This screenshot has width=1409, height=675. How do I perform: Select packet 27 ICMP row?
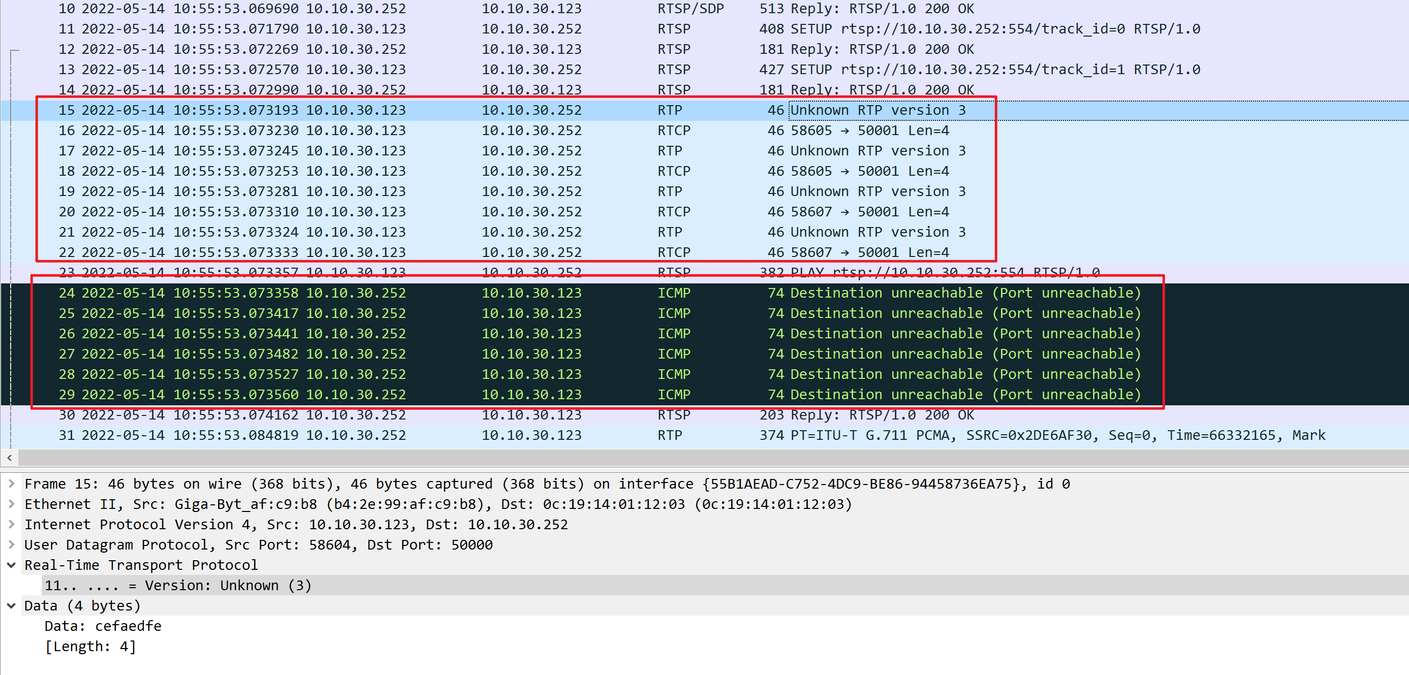(x=704, y=353)
